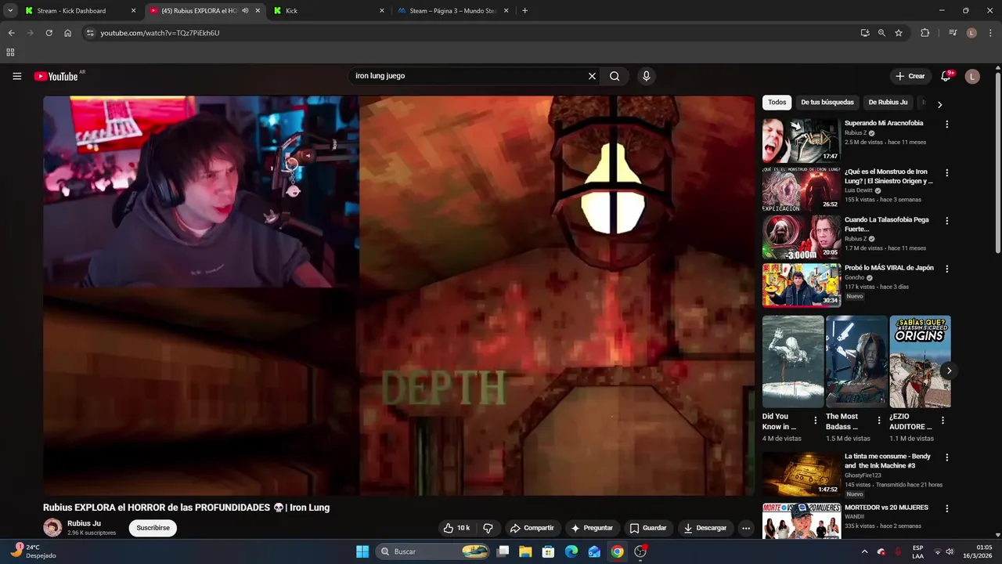Show the next Shorts in the shelf

949,371
